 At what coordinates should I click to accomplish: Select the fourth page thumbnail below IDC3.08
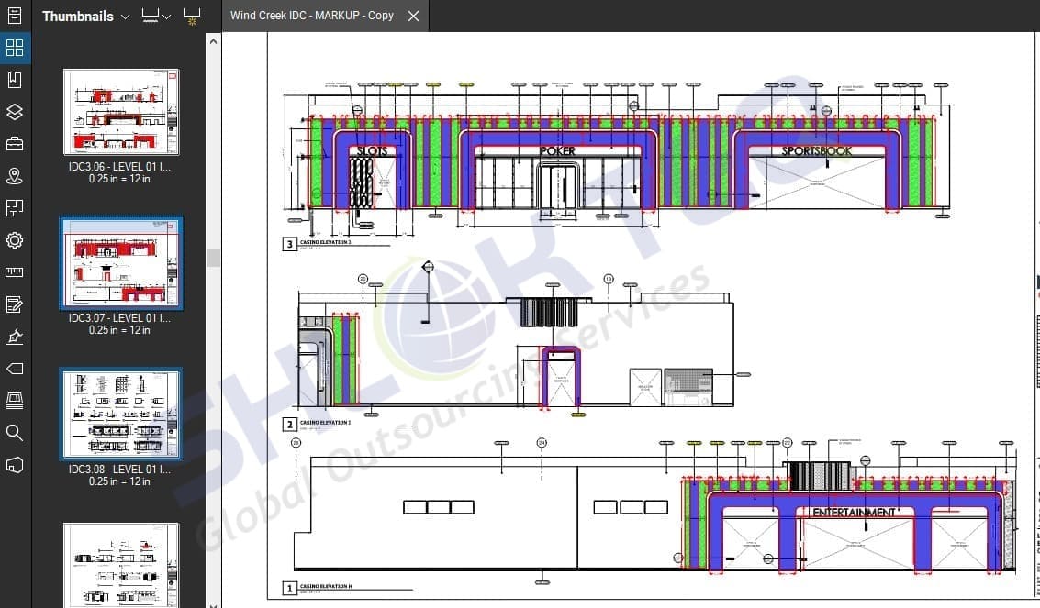(121, 565)
